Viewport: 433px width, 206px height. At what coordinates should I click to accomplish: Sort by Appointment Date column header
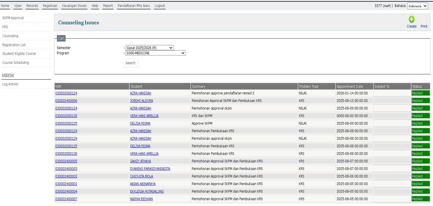point(350,86)
